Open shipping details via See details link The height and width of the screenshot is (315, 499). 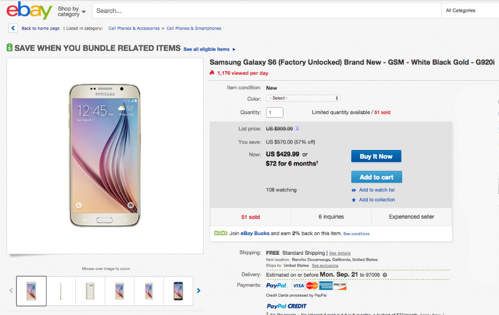(x=339, y=253)
